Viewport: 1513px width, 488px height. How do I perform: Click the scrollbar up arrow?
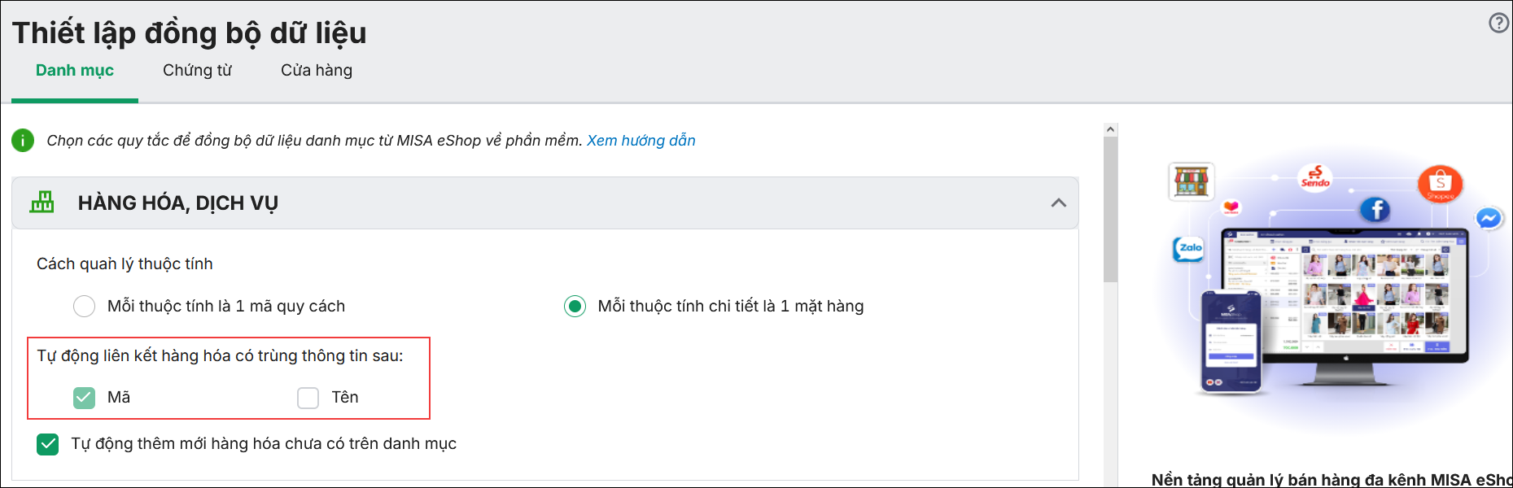(1110, 129)
